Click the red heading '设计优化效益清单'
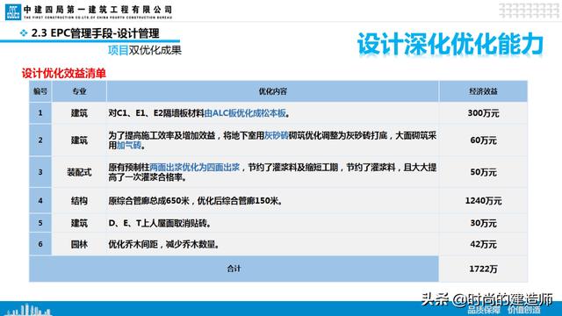This screenshot has width=562, height=316. [64, 73]
